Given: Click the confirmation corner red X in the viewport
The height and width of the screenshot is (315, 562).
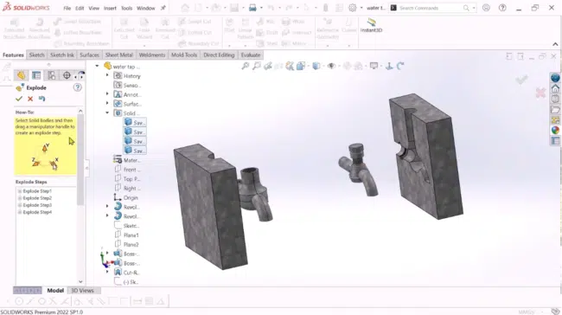Looking at the screenshot, I should coord(540,93).
